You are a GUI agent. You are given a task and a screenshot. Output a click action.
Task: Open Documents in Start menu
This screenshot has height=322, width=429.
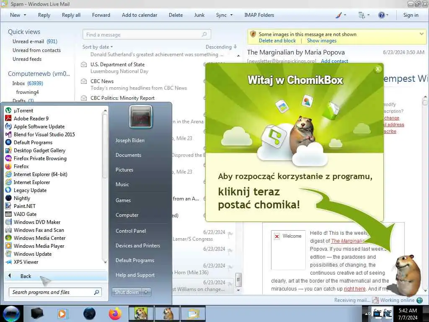pyautogui.click(x=128, y=155)
